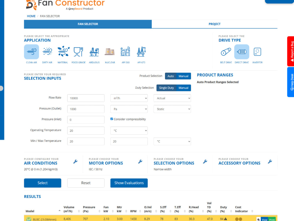Click View button for BLBC-23
Image resolution: width=294 pixels, height=221 pixels.
pyautogui.click(x=264, y=220)
